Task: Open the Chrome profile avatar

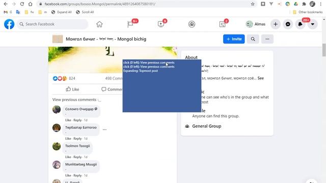Action: pos(312,4)
